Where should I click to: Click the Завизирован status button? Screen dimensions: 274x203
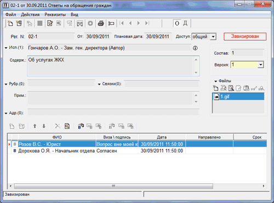click(245, 36)
